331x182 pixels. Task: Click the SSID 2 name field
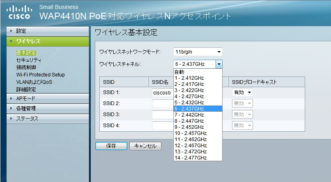click(163, 103)
